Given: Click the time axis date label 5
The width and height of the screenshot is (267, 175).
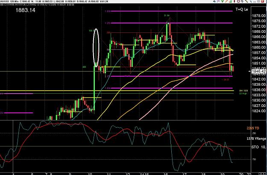Looking at the screenshot, I should pyautogui.click(x=32, y=174).
